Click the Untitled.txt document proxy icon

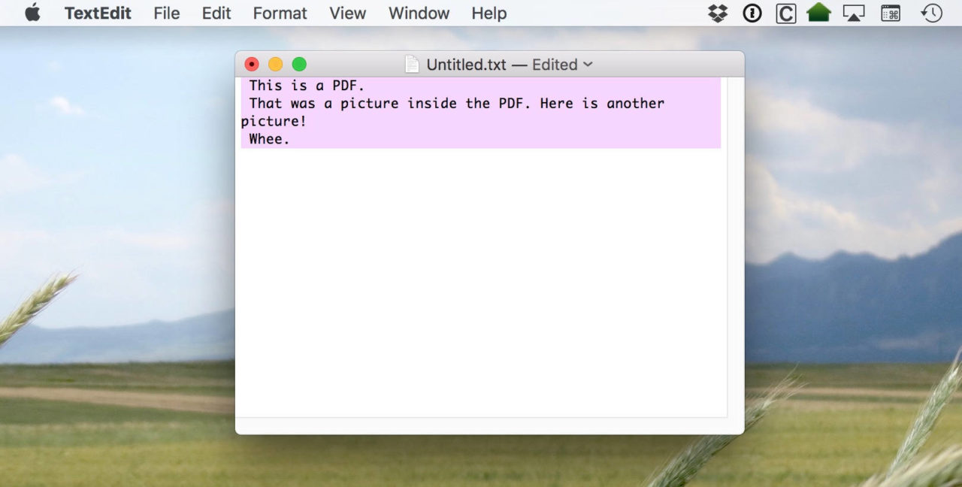pyautogui.click(x=412, y=65)
